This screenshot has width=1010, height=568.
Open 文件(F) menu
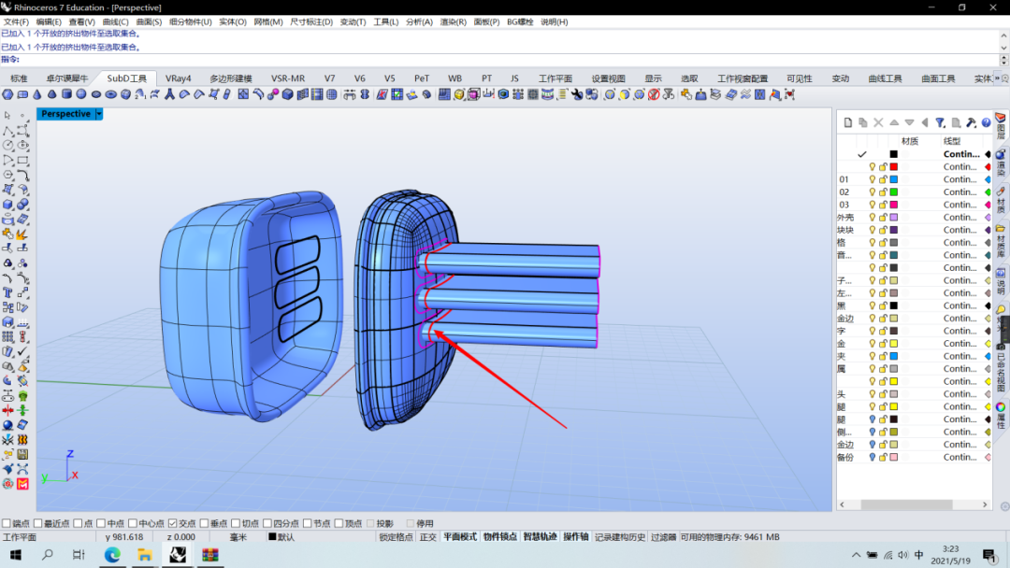16,21
